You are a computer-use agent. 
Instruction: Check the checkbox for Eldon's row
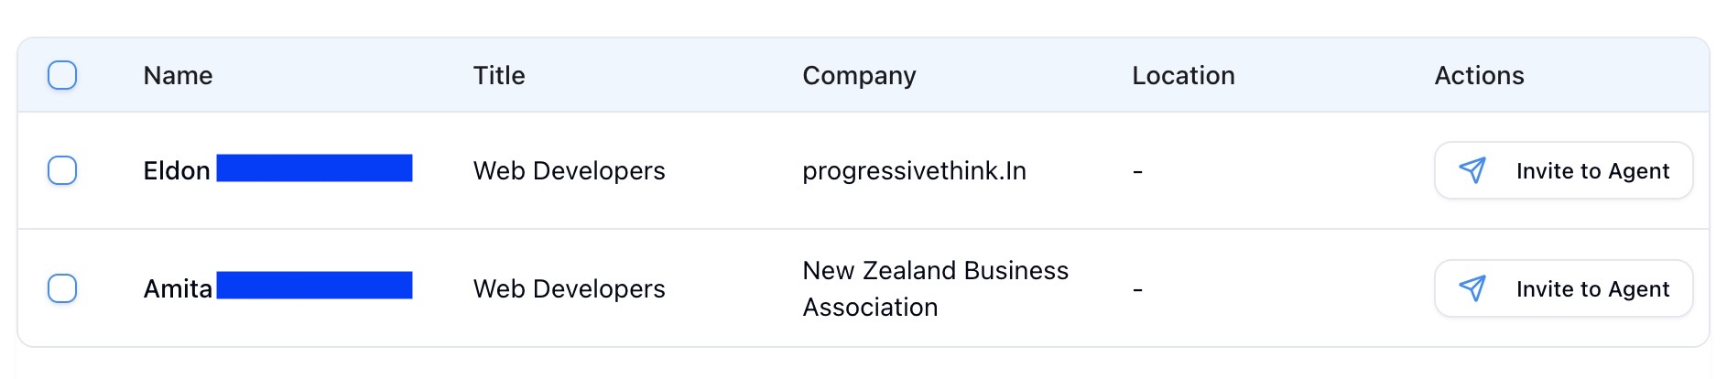click(x=62, y=170)
